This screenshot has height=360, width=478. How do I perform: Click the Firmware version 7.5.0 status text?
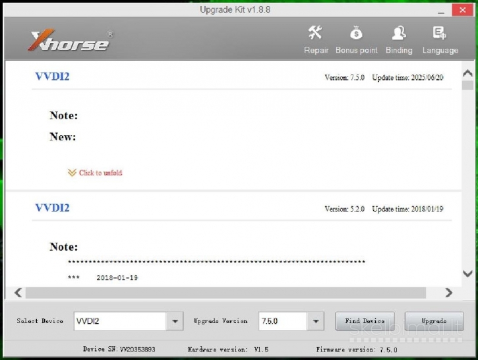click(x=357, y=349)
